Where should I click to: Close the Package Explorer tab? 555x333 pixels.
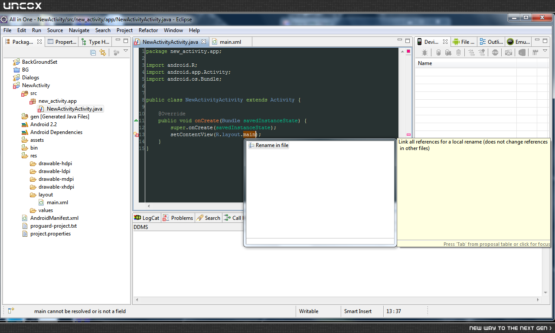click(x=39, y=42)
